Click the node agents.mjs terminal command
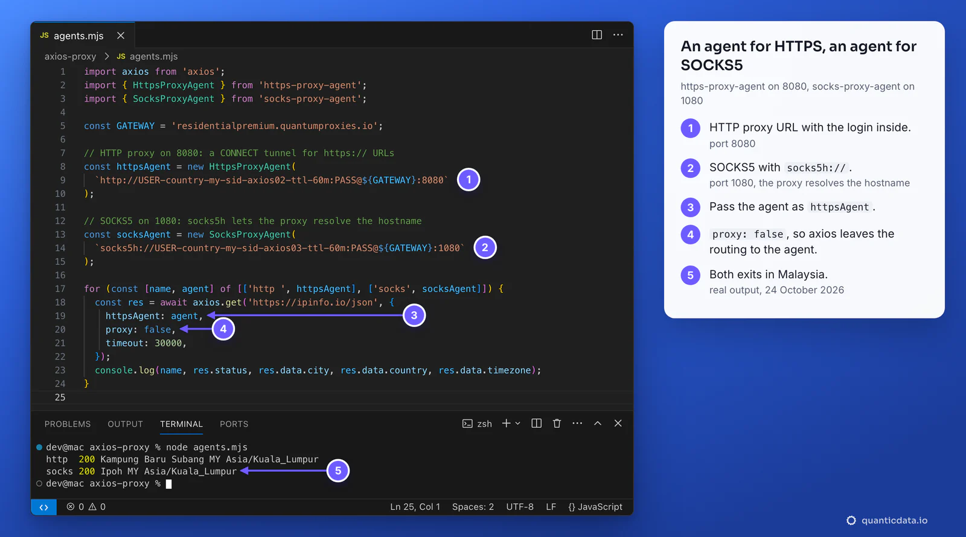966x537 pixels. (x=206, y=447)
